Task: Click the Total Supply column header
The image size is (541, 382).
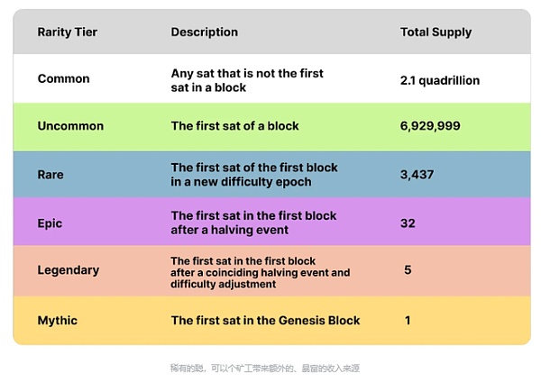Action: [436, 32]
